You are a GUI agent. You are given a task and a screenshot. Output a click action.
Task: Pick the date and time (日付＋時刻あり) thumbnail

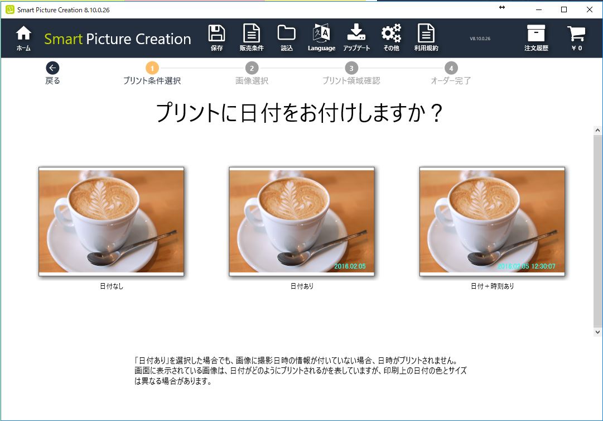492,221
